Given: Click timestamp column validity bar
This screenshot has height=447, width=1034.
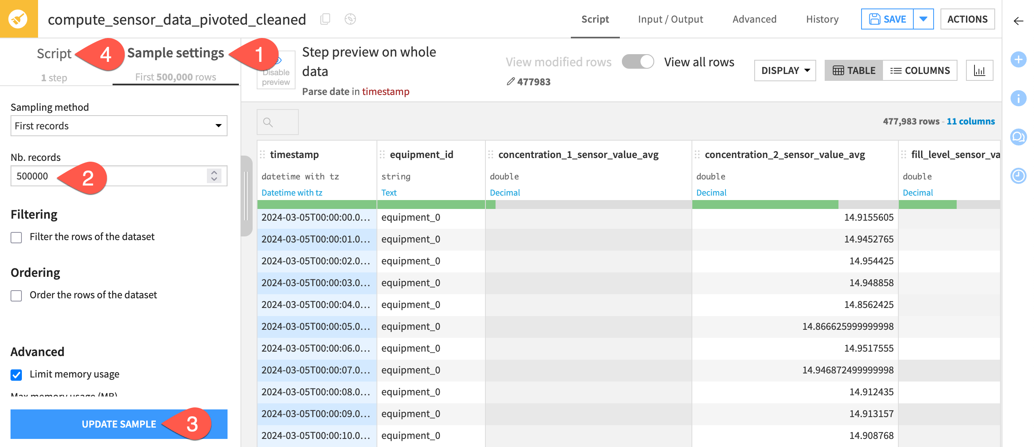Looking at the screenshot, I should coord(317,205).
